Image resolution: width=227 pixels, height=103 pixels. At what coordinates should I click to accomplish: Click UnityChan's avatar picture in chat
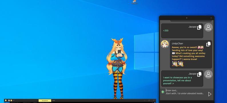(x=165, y=44)
